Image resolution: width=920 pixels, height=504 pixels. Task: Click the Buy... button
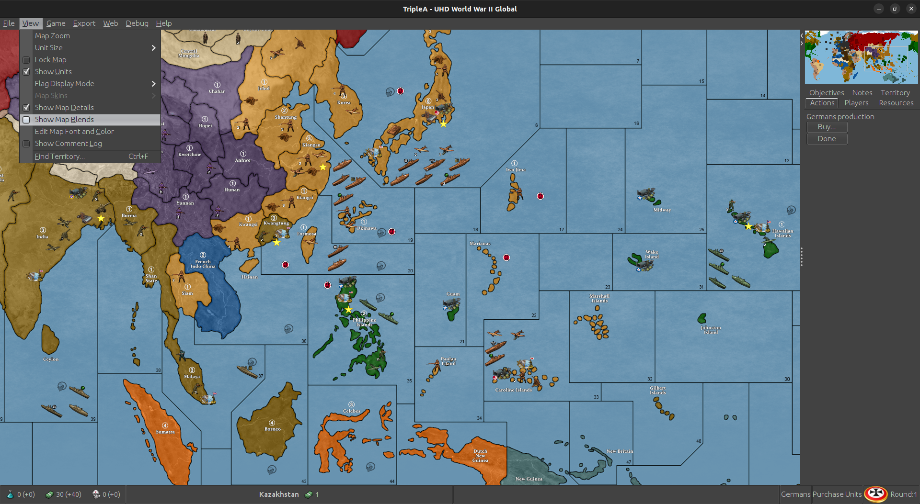[827, 127]
